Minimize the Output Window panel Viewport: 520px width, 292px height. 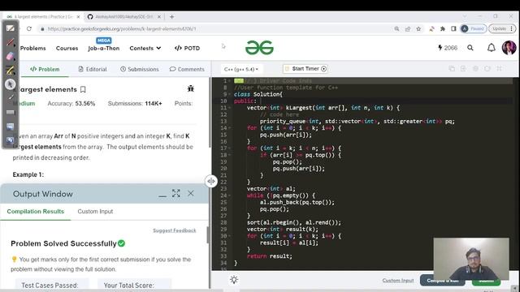tap(162, 195)
